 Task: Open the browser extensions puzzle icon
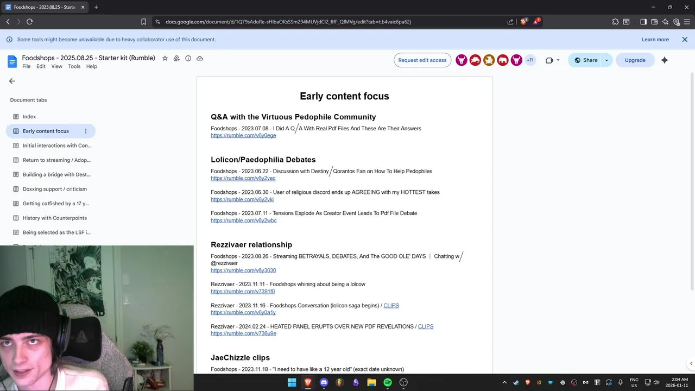pos(615,22)
